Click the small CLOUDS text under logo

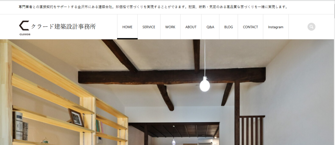pos(25,34)
